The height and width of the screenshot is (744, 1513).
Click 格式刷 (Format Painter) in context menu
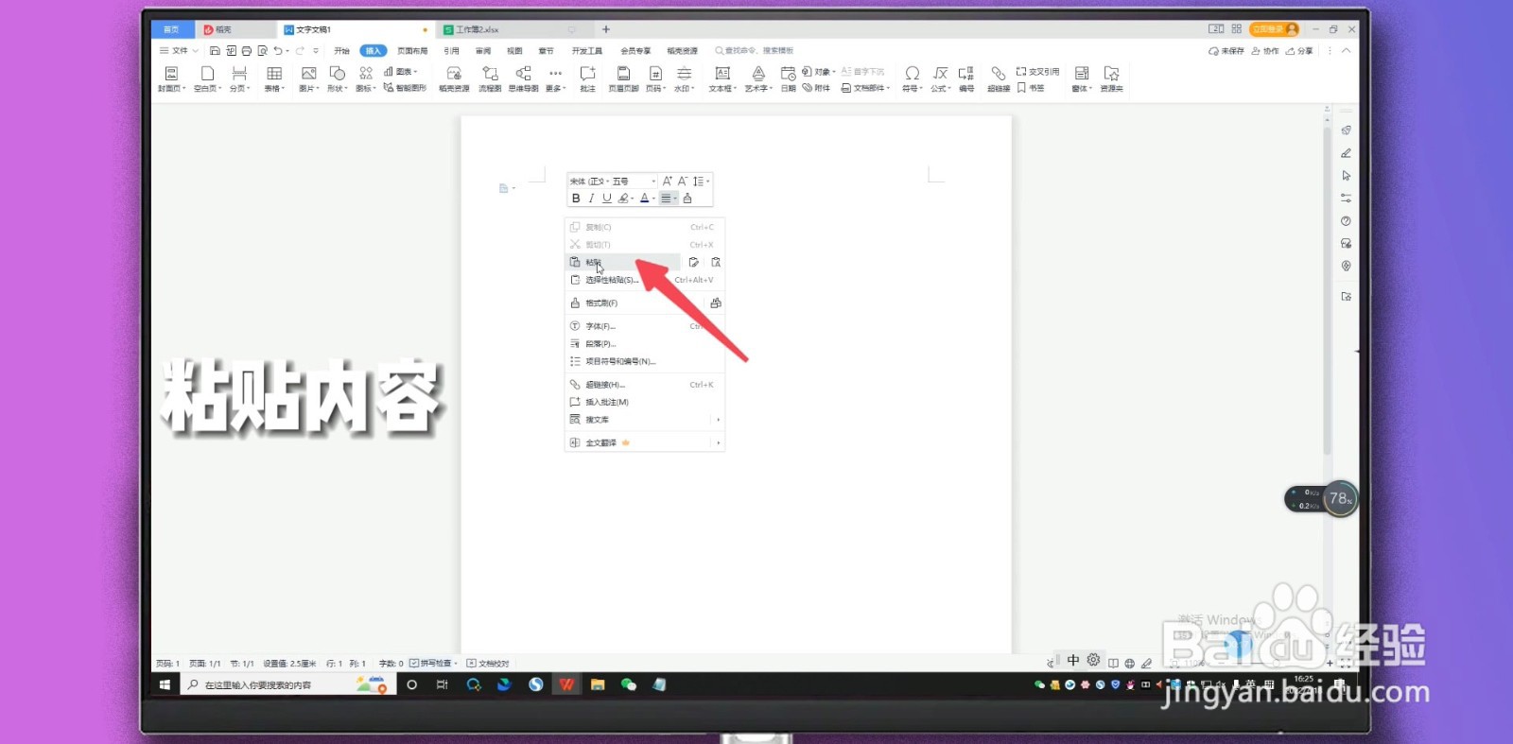tap(634, 303)
